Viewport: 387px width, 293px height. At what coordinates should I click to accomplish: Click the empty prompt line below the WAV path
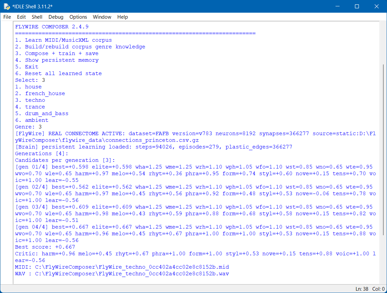(x=196, y=280)
